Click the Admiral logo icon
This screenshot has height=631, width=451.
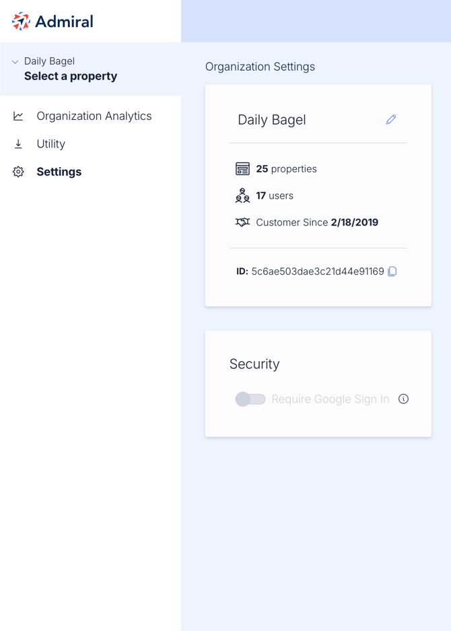[21, 22]
